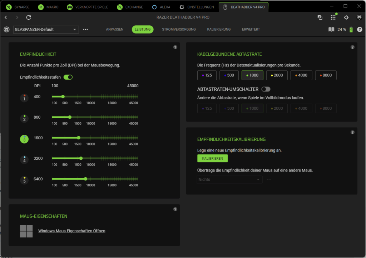
Task: Select the Leistung tab button
Action: pos(143,29)
